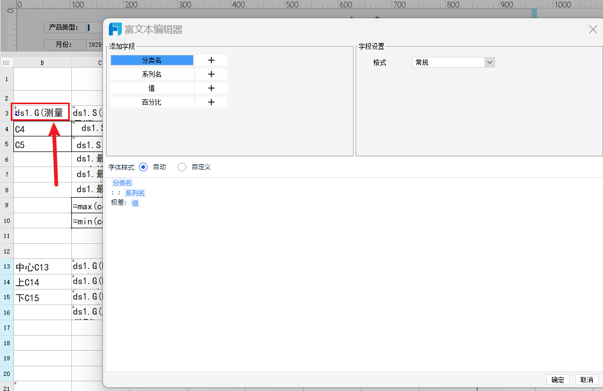Select cell containing C4
This screenshot has height=391, width=603.
pos(42,129)
